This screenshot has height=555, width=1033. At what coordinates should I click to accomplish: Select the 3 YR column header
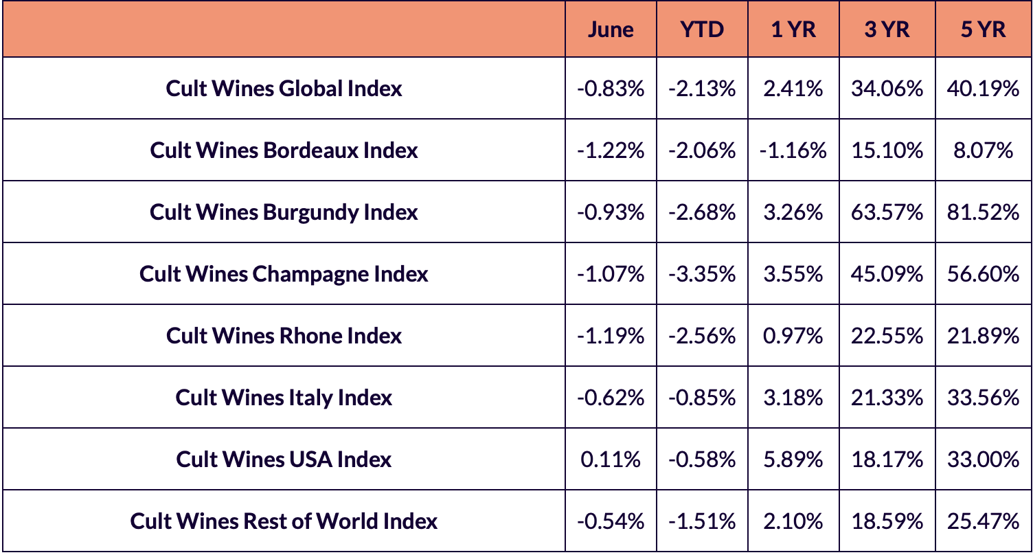(887, 30)
